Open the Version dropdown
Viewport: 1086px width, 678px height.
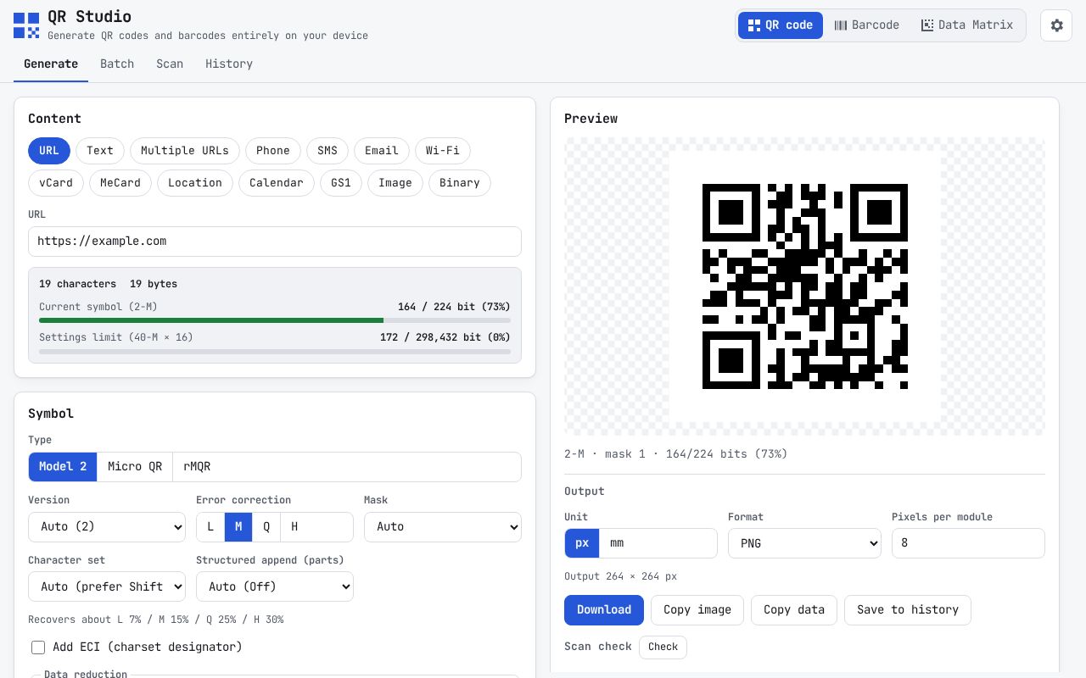point(107,527)
